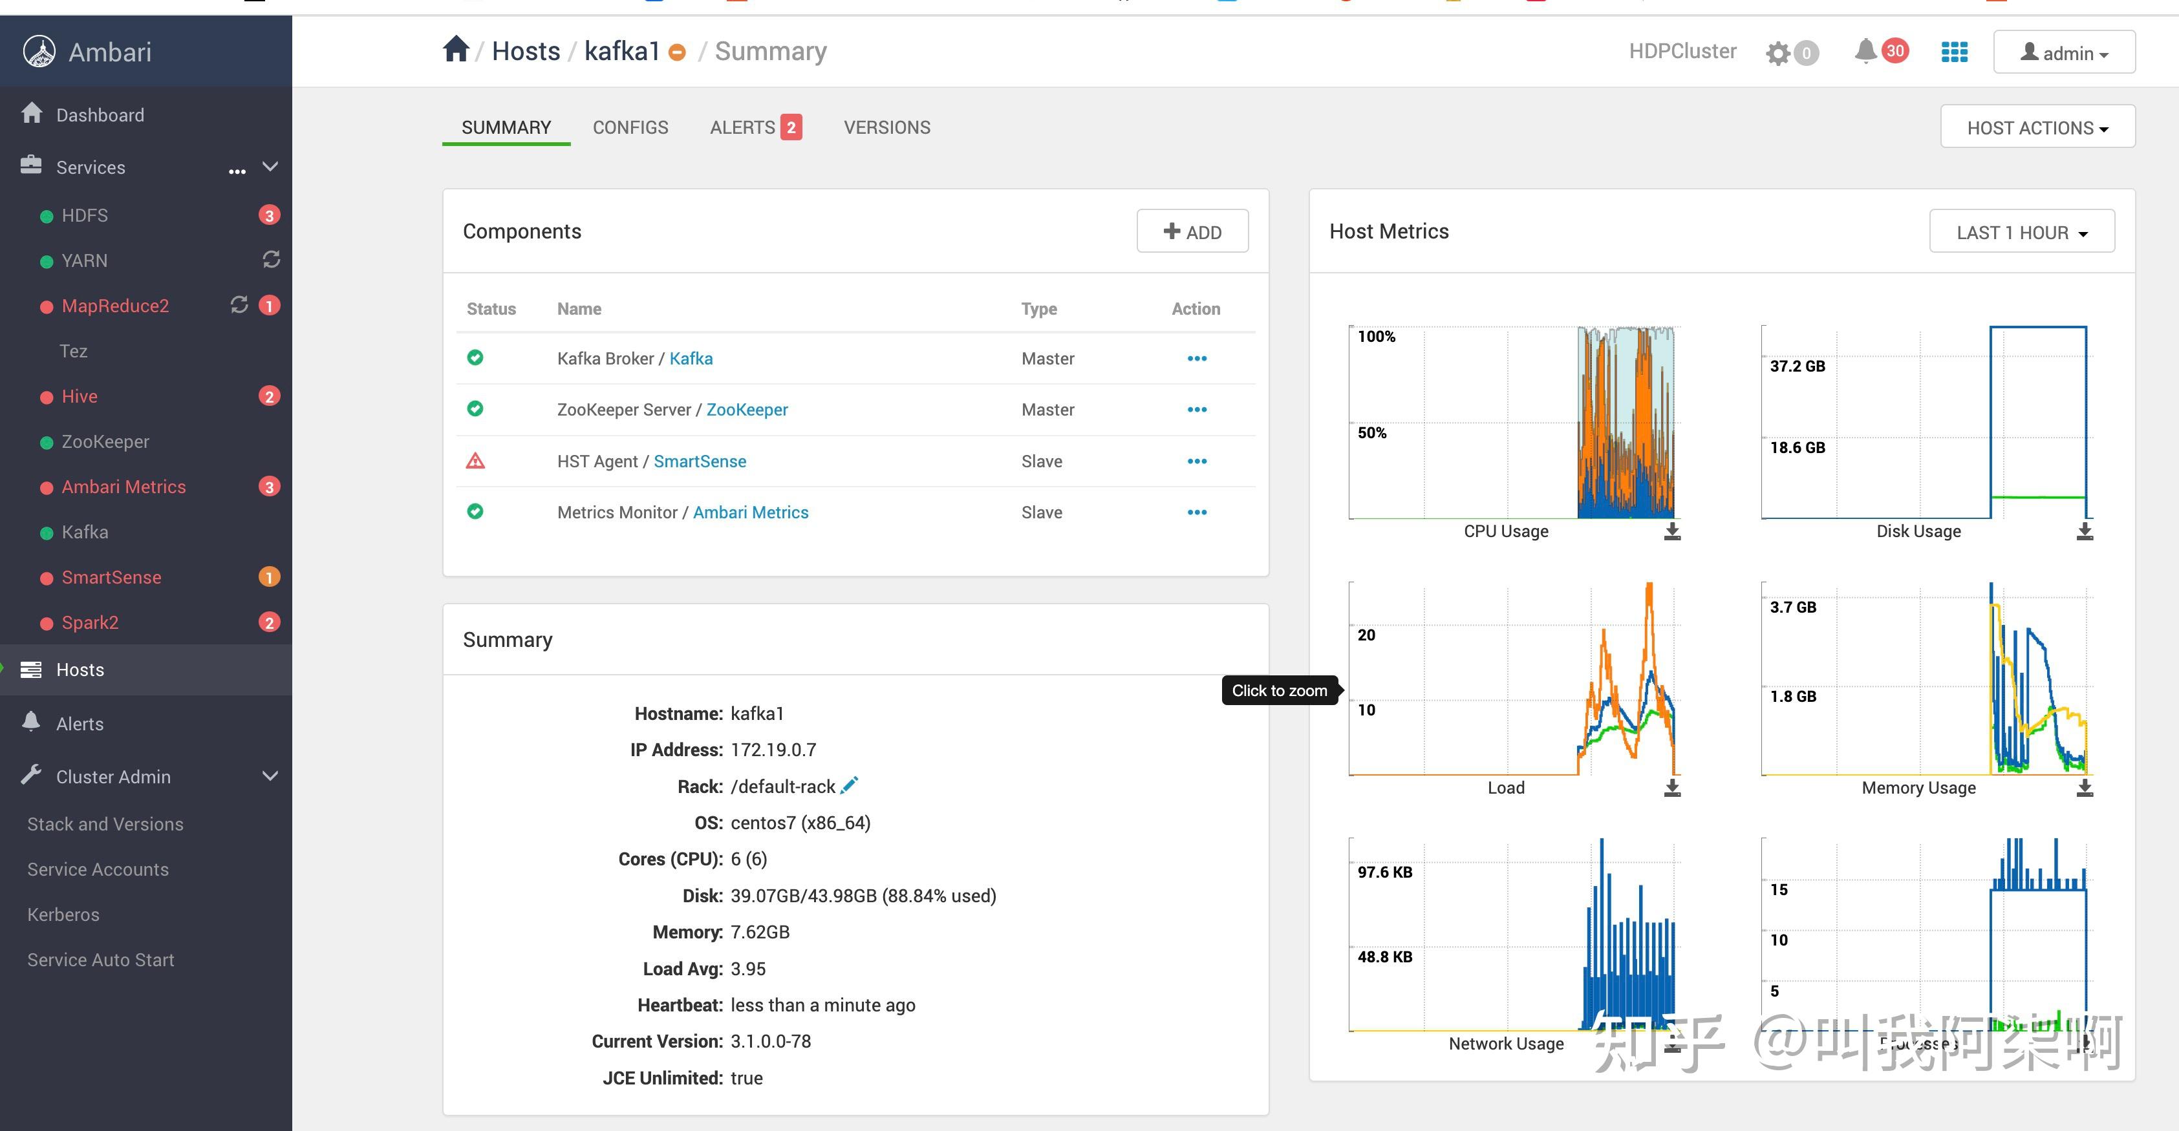Switch to the Configs tab
The height and width of the screenshot is (1131, 2179).
coord(630,127)
